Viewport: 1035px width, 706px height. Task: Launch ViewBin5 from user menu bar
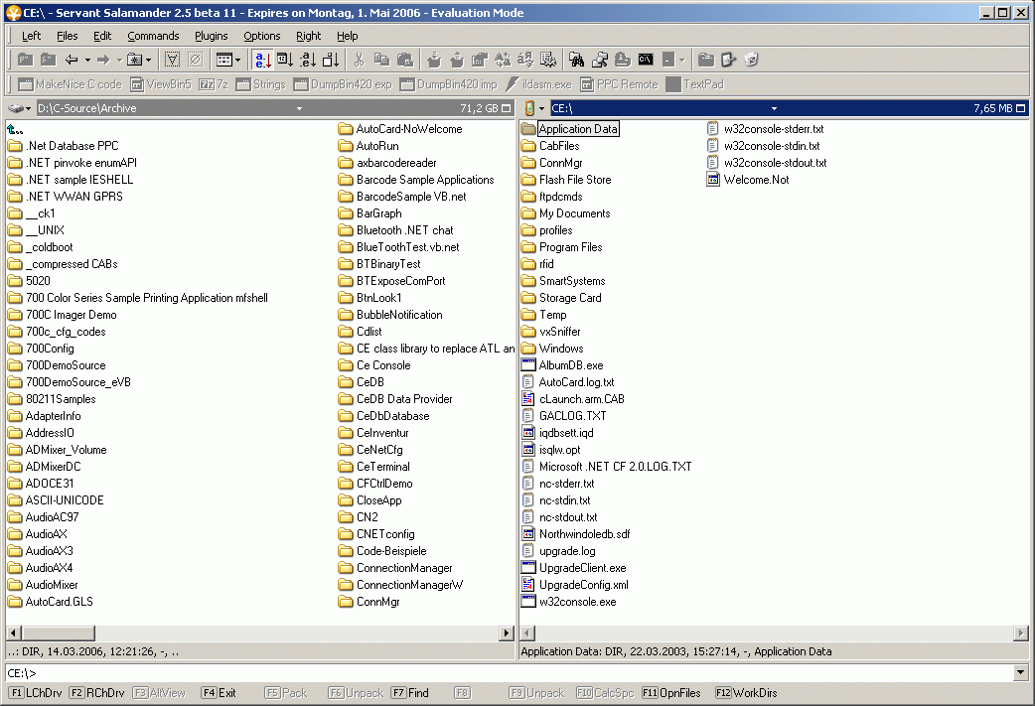point(162,84)
